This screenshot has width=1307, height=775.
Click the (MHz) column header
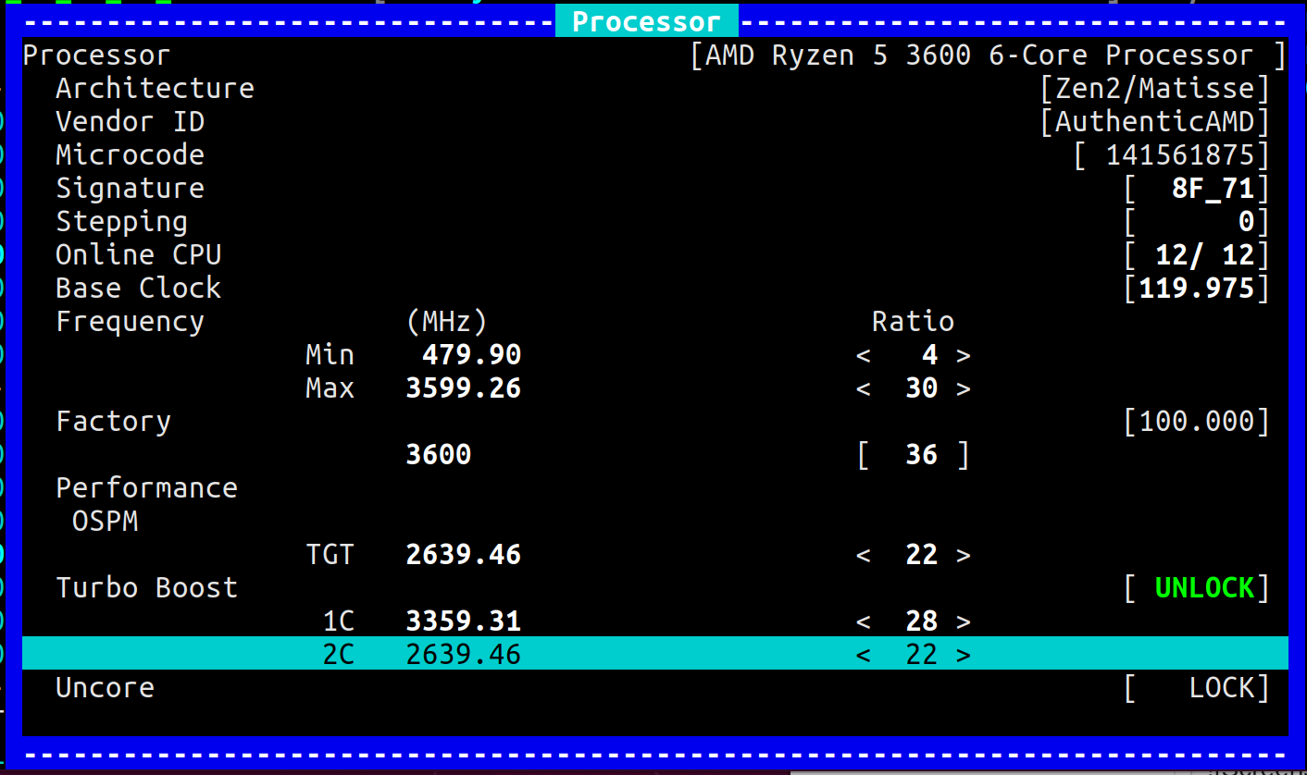[447, 322]
